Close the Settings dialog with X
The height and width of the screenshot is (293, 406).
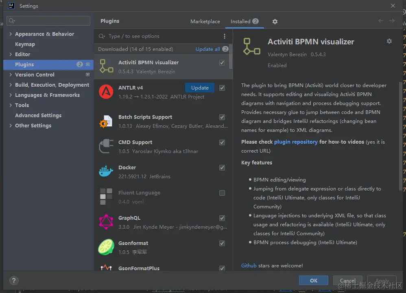point(393,5)
